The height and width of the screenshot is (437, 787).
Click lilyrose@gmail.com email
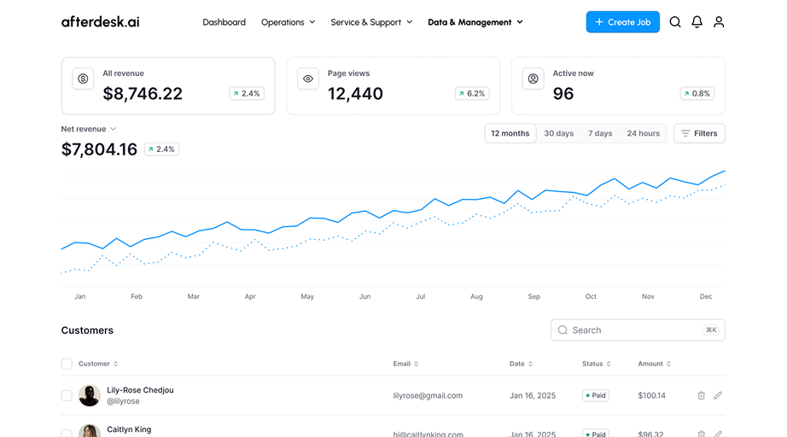(428, 395)
